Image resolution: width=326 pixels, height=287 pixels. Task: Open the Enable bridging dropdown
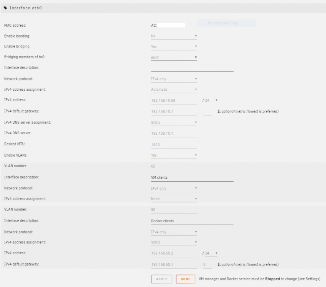[x=174, y=47]
